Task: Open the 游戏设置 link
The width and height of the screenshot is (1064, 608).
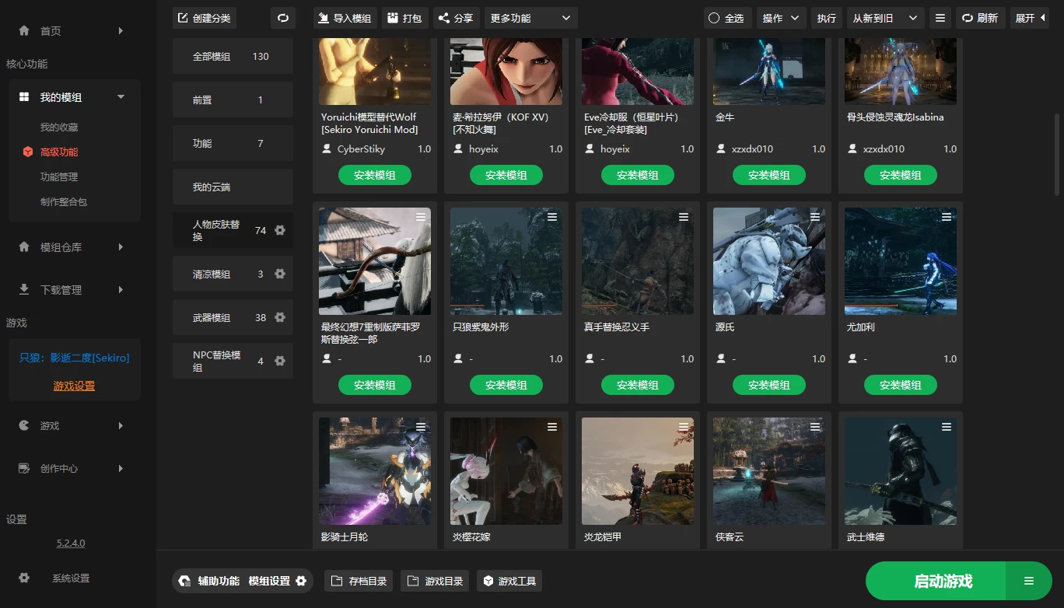Action: click(74, 385)
